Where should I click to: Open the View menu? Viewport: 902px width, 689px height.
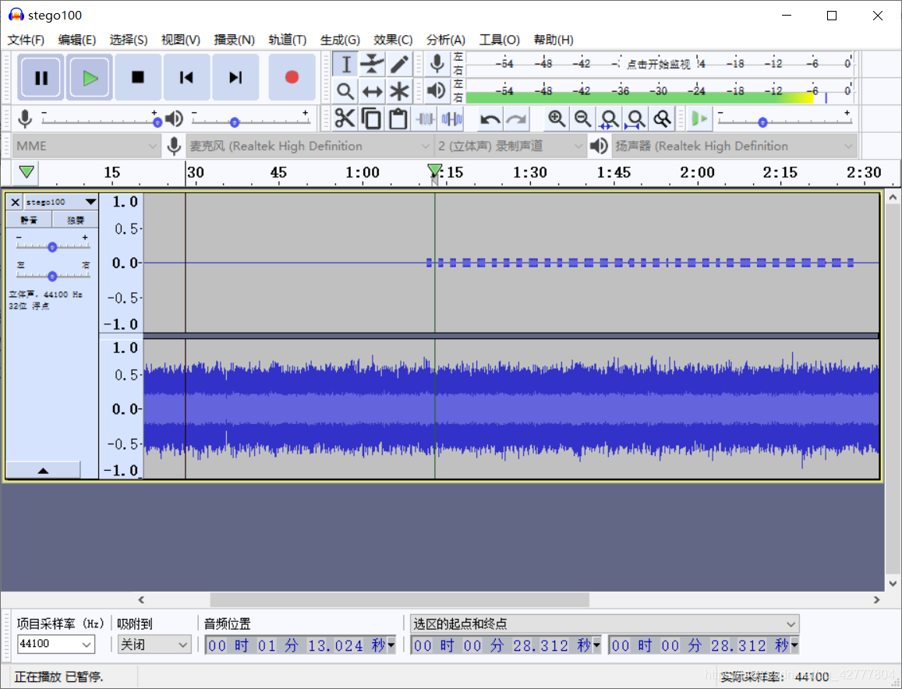181,40
